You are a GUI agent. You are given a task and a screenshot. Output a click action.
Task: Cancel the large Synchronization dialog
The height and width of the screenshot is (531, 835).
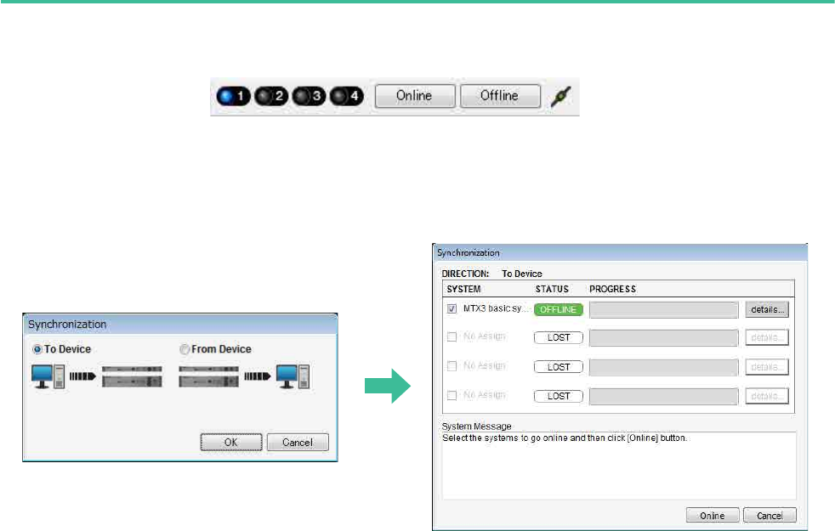(770, 516)
